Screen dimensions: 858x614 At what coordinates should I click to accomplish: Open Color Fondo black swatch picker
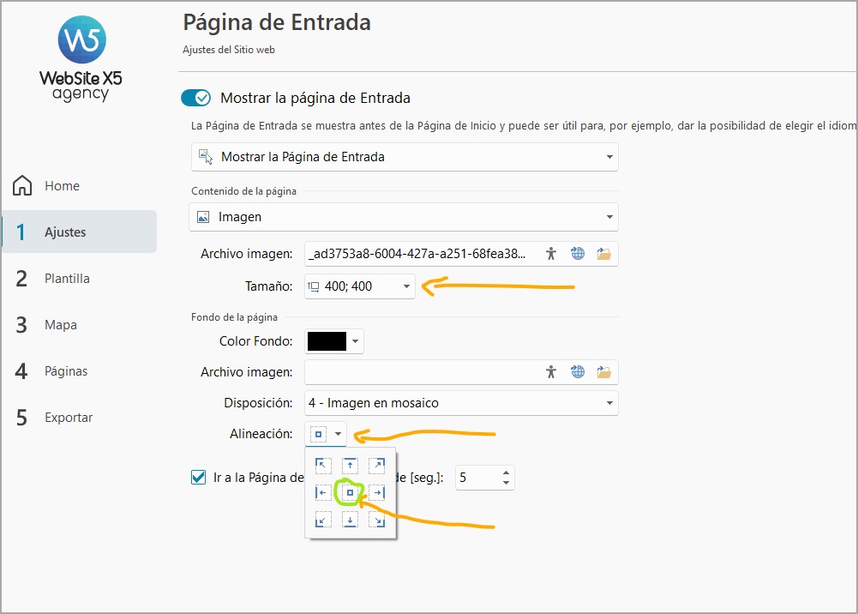pos(334,341)
